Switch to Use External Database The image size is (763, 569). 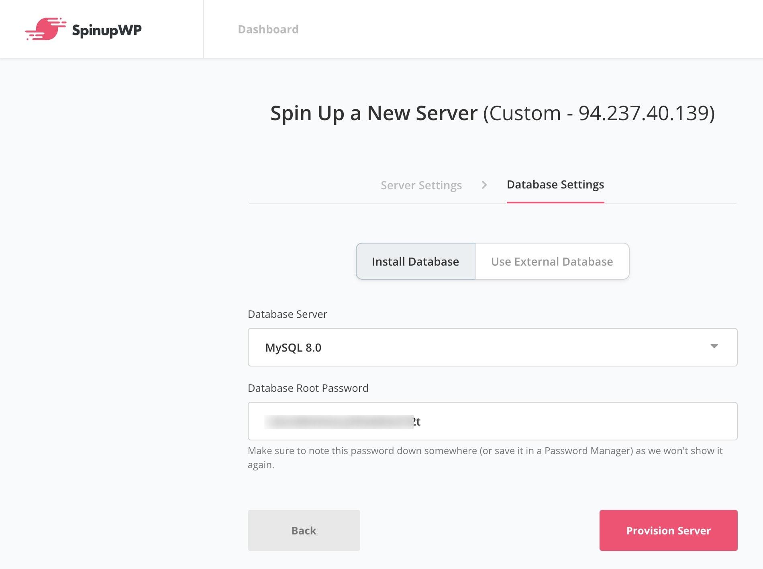[x=552, y=261]
